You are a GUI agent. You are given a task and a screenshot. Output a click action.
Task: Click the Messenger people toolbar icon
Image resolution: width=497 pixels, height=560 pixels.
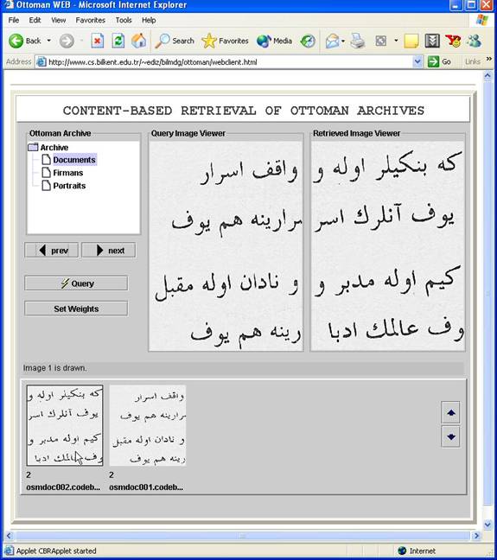click(475, 41)
